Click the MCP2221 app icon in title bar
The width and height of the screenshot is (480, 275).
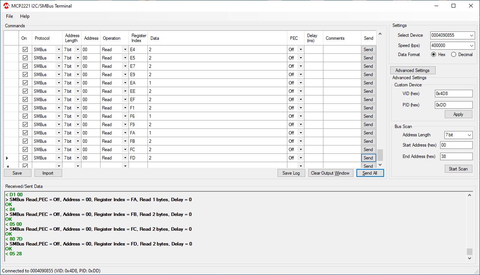pos(6,6)
